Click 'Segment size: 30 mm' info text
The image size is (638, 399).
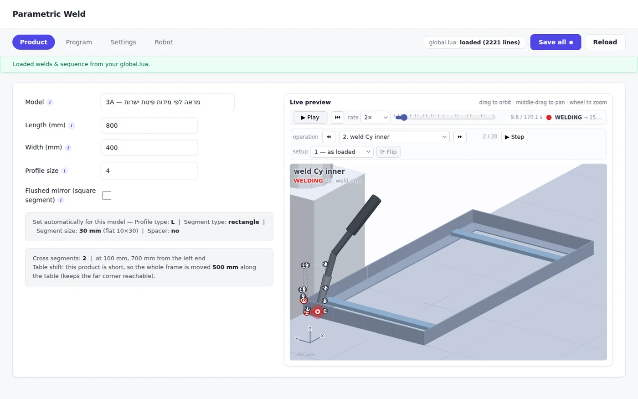point(68,231)
